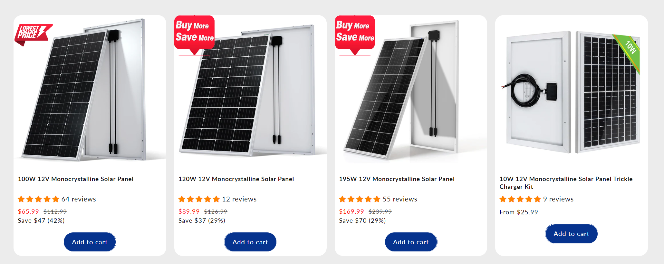Open 100W 12V Monocrystalline Solar Panel title

pos(75,179)
